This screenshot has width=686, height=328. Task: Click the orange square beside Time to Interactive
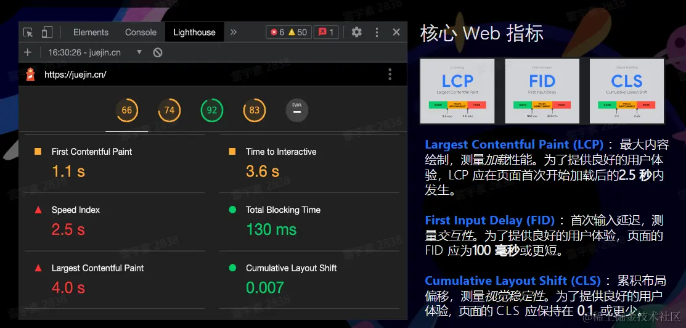click(x=232, y=152)
